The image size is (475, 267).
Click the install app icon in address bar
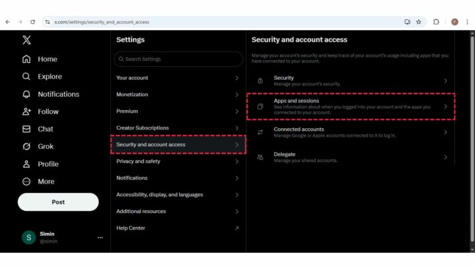point(407,22)
